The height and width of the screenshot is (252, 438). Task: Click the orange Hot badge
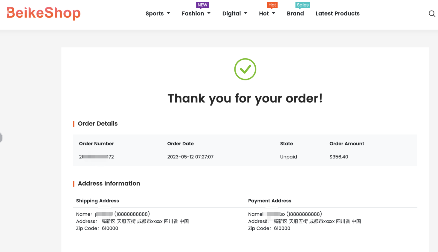[272, 5]
